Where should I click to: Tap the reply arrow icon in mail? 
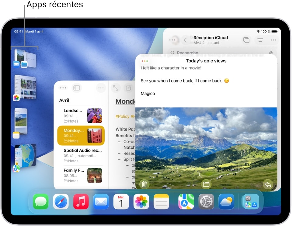[268, 184]
